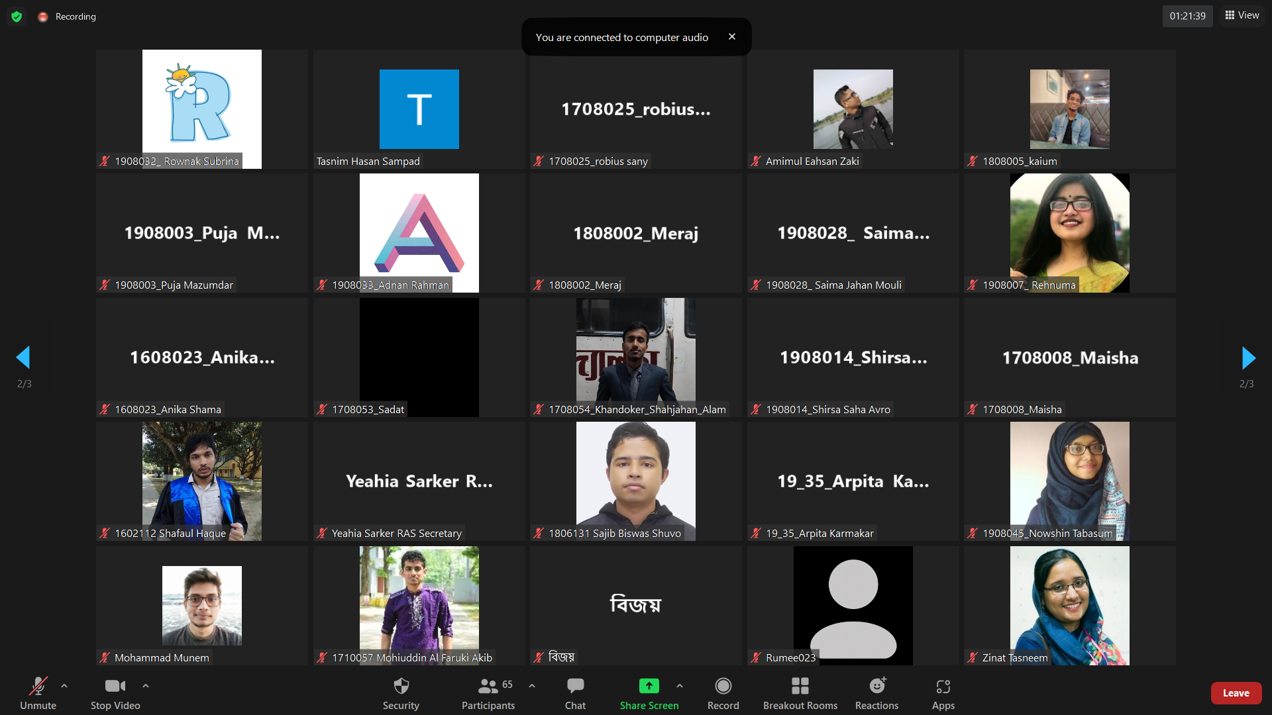1272x715 pixels.
Task: Expand video options arrow beside Stop Video
Action: click(x=146, y=686)
